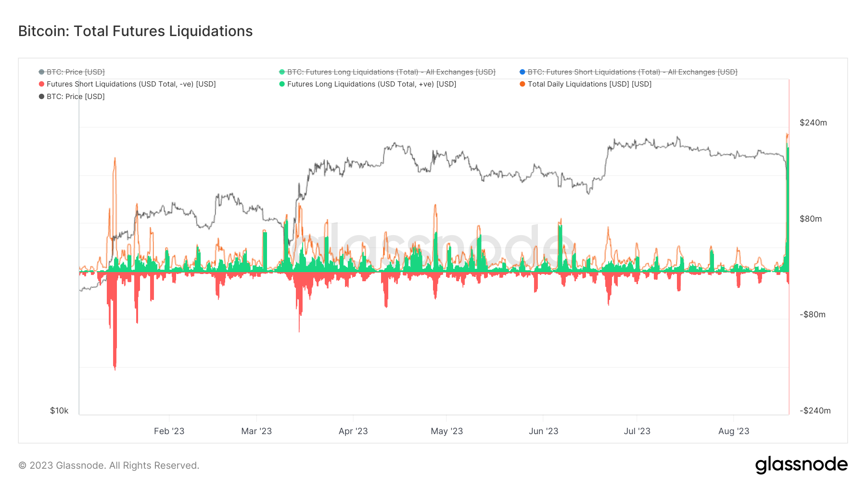Click the green Futures Long Liquidations legend dot

coord(282,84)
